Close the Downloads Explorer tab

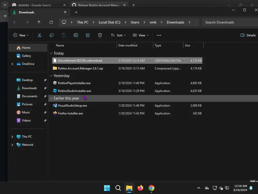pos(65,12)
